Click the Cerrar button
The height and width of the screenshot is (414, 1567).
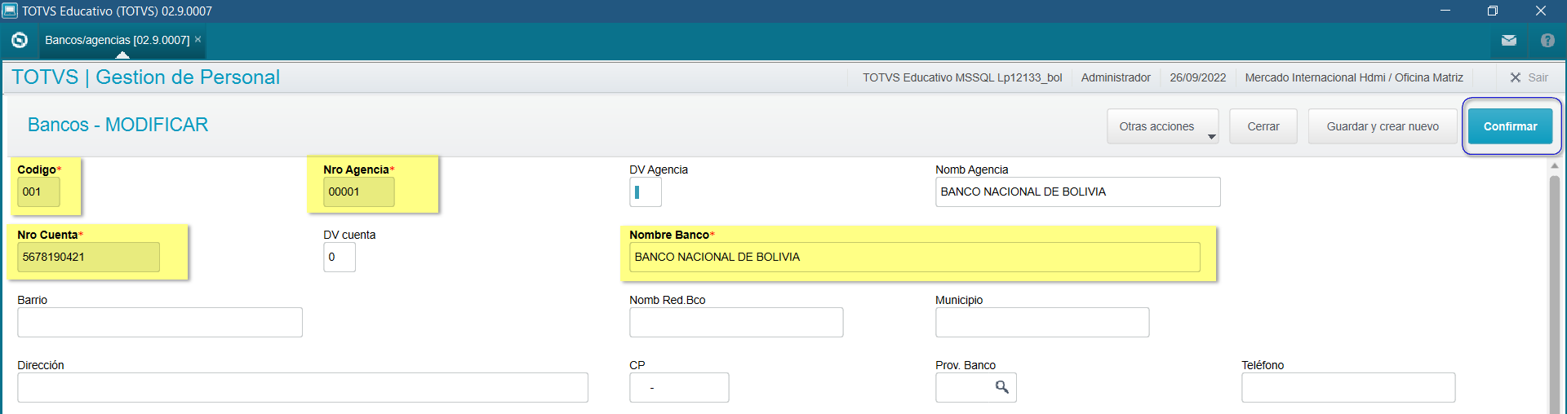pyautogui.click(x=1263, y=126)
